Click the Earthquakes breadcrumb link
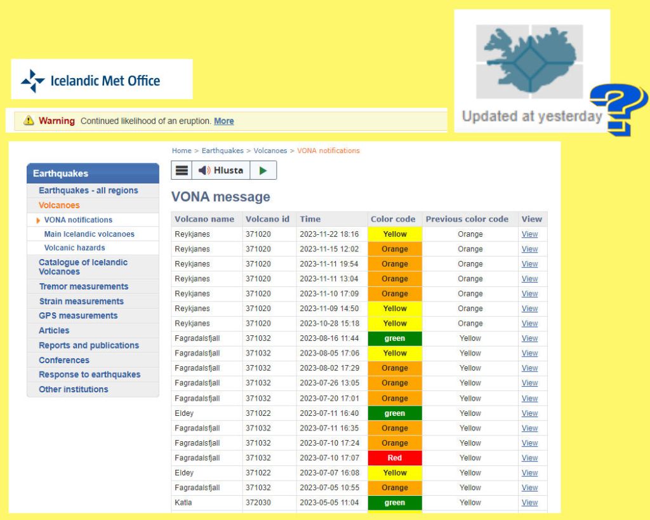This screenshot has width=650, height=520. coord(222,150)
